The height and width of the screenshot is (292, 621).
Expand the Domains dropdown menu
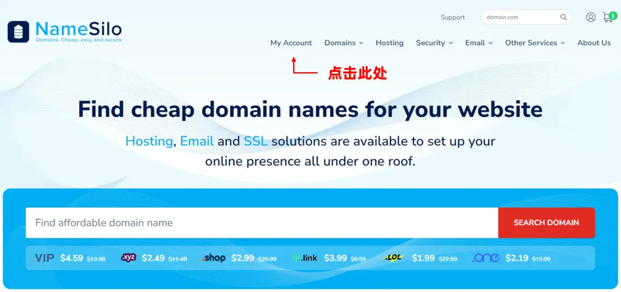pyautogui.click(x=344, y=43)
